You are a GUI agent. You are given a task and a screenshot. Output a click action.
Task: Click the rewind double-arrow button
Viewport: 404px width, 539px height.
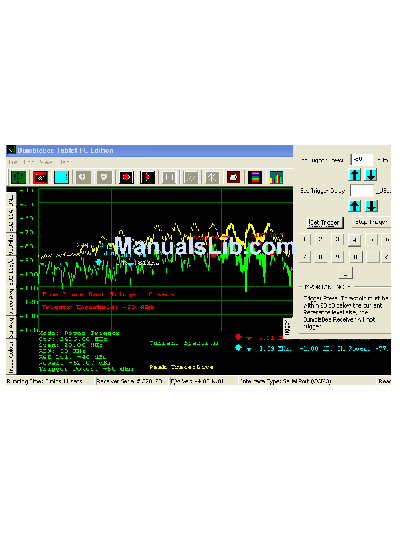tap(212, 177)
